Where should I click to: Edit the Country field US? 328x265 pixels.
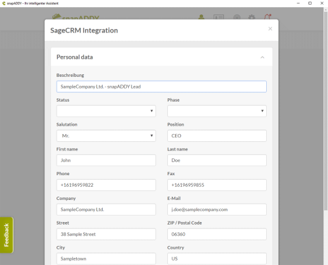coord(217,258)
